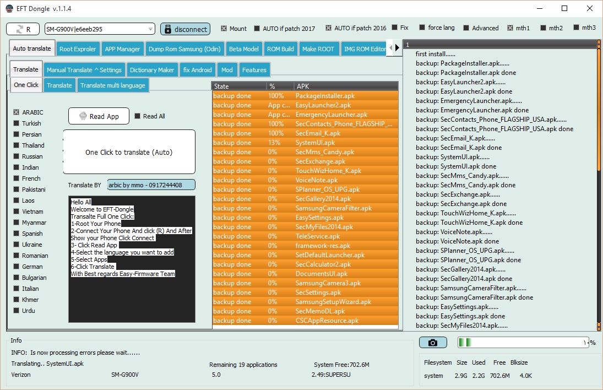Toggle the mth1 checkbox
This screenshot has height=390, width=603.
pos(510,28)
